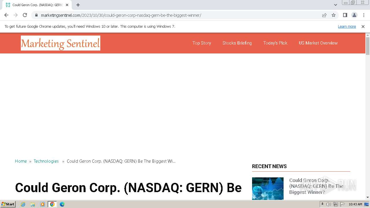Click the breadcrumb current page title text

pos(121,161)
